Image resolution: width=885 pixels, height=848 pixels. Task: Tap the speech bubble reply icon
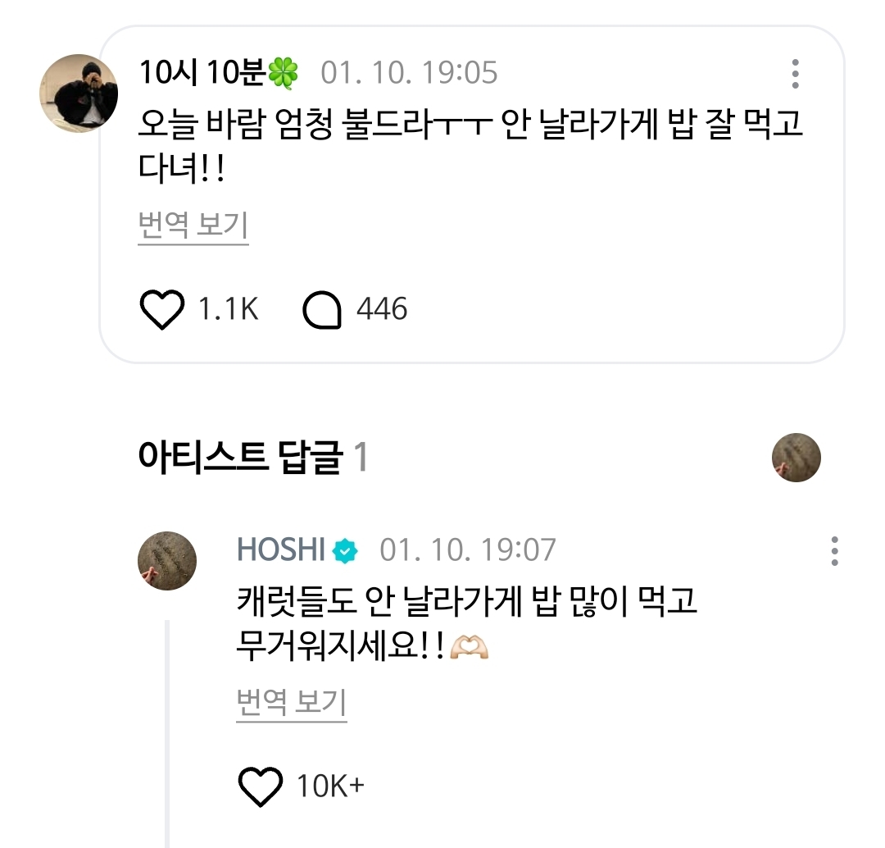(321, 310)
